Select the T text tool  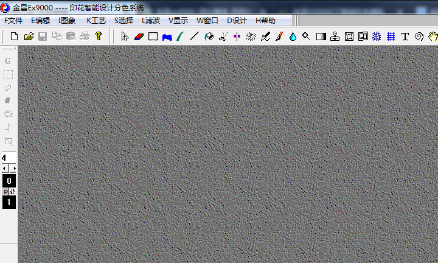tap(405, 37)
